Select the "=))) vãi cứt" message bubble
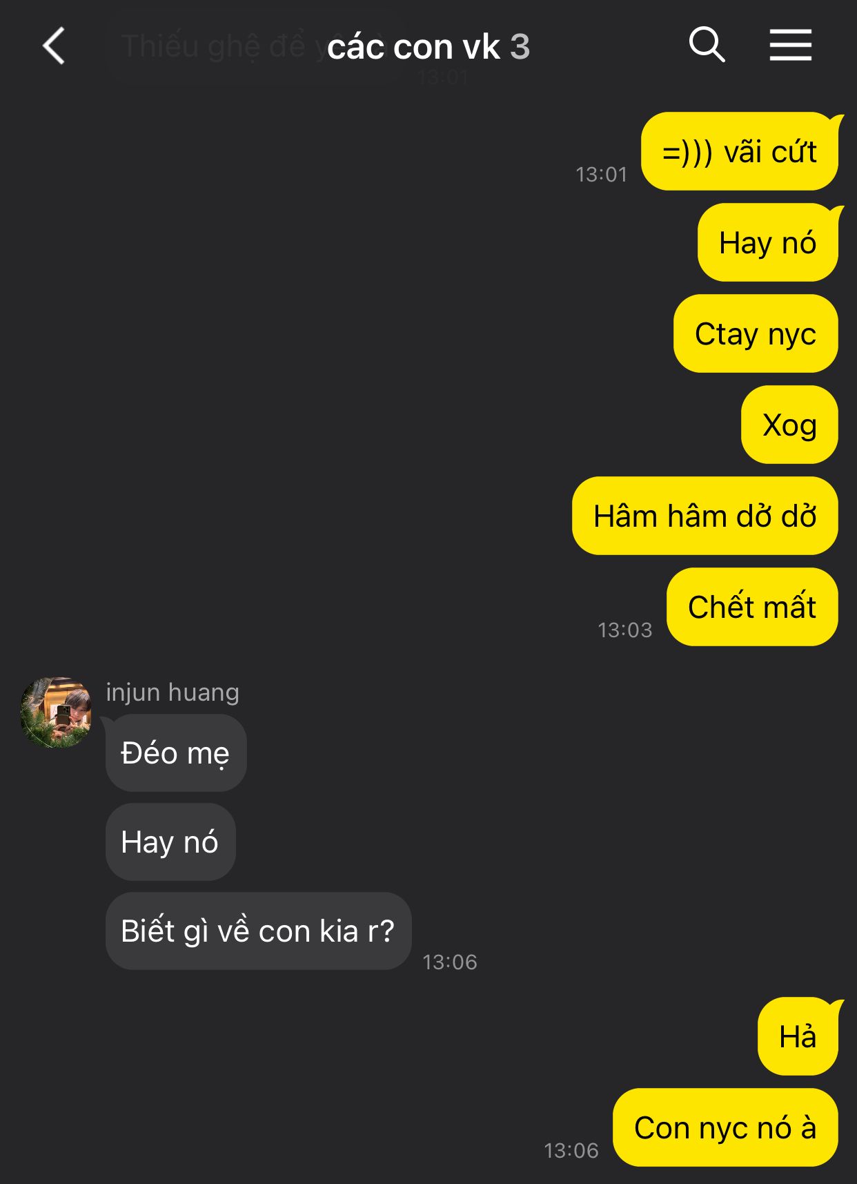This screenshot has width=857, height=1184. coord(739,151)
